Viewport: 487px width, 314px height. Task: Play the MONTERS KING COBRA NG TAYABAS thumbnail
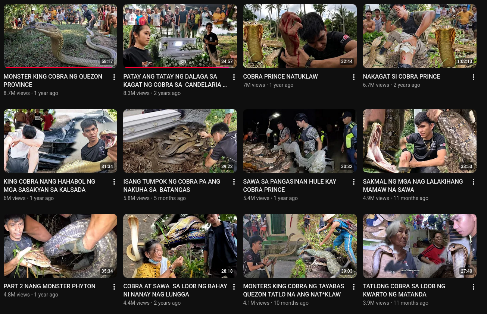(x=300, y=246)
